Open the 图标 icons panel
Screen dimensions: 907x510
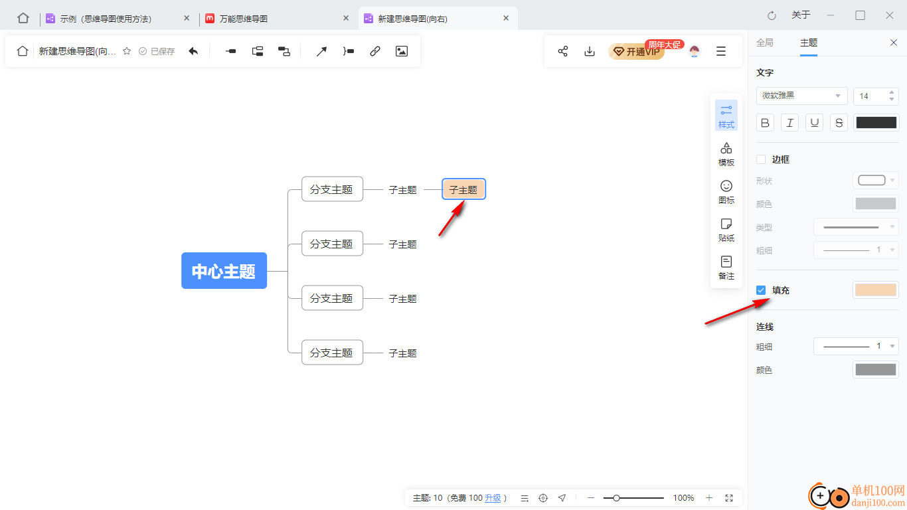[726, 192]
